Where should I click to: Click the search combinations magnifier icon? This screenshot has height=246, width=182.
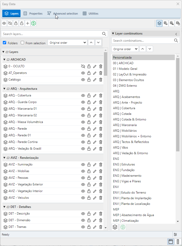(x=176, y=40)
